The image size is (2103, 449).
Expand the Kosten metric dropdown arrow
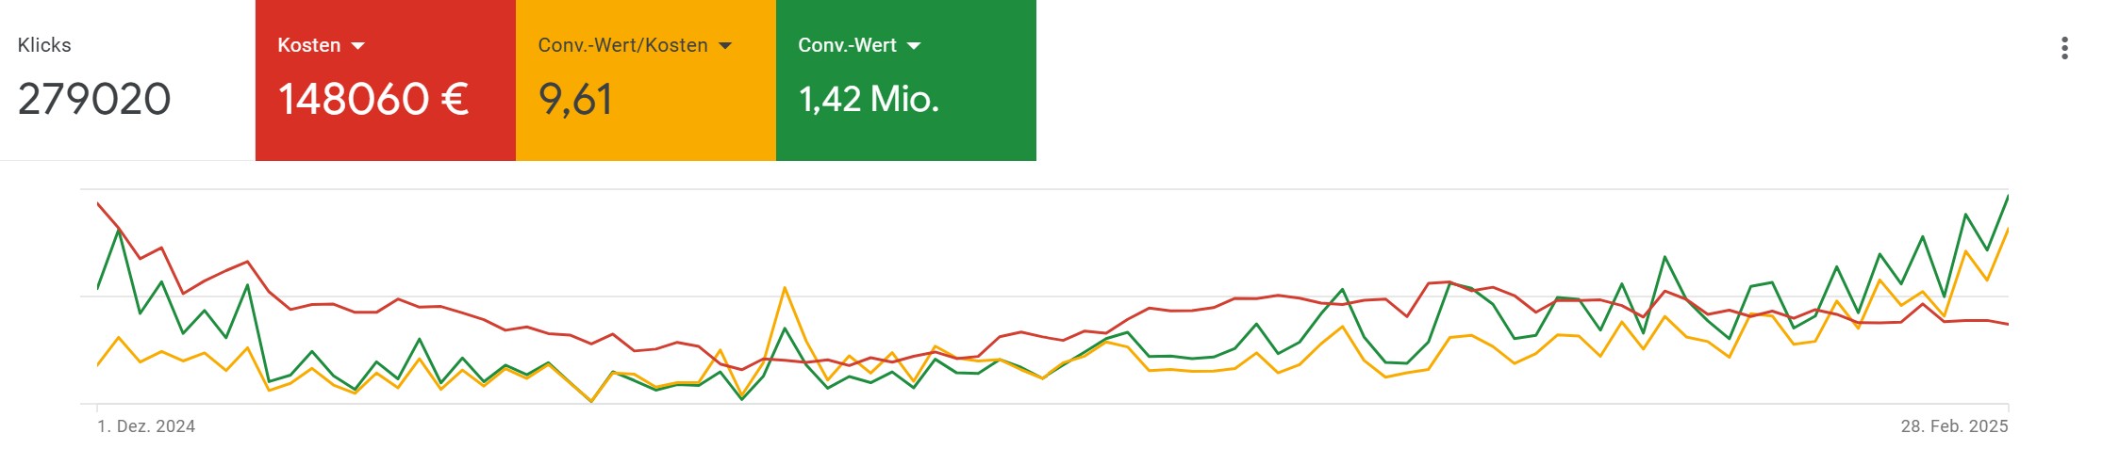(x=357, y=46)
